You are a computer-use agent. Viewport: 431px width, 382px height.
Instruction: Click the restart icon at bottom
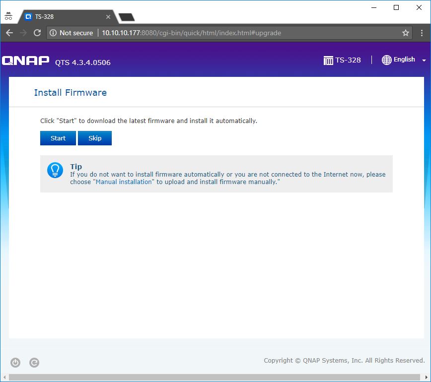(x=34, y=363)
